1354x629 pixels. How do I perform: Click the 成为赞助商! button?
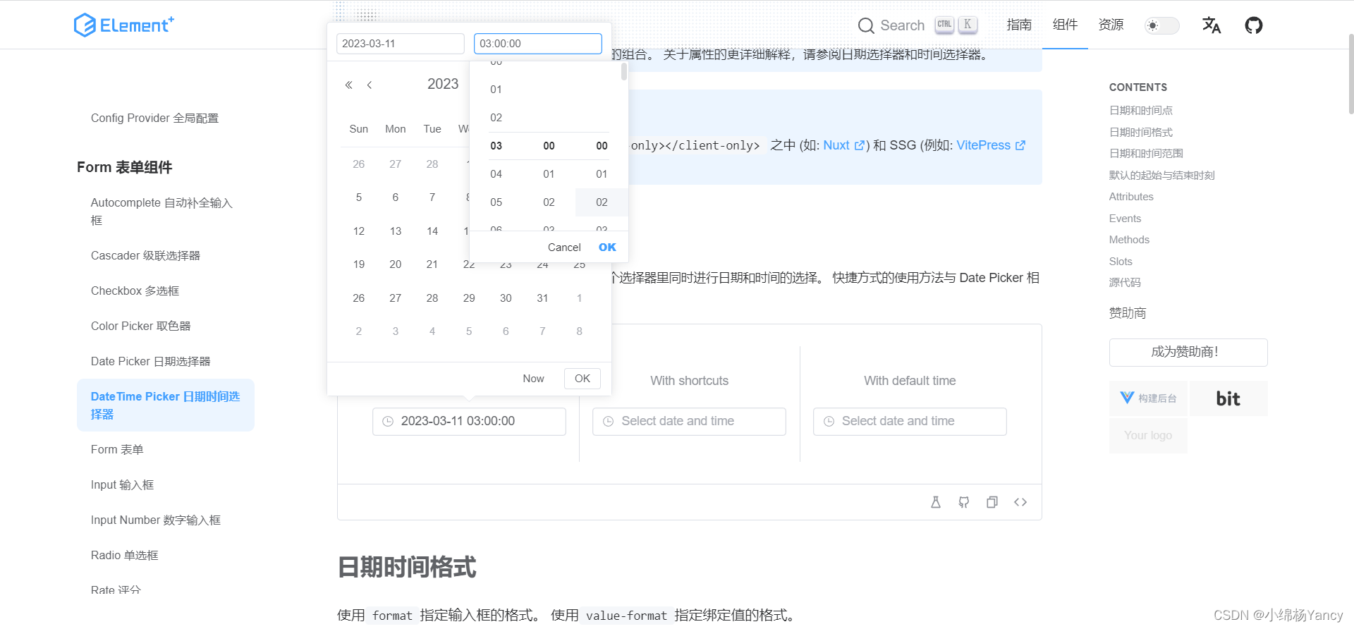[1188, 353]
